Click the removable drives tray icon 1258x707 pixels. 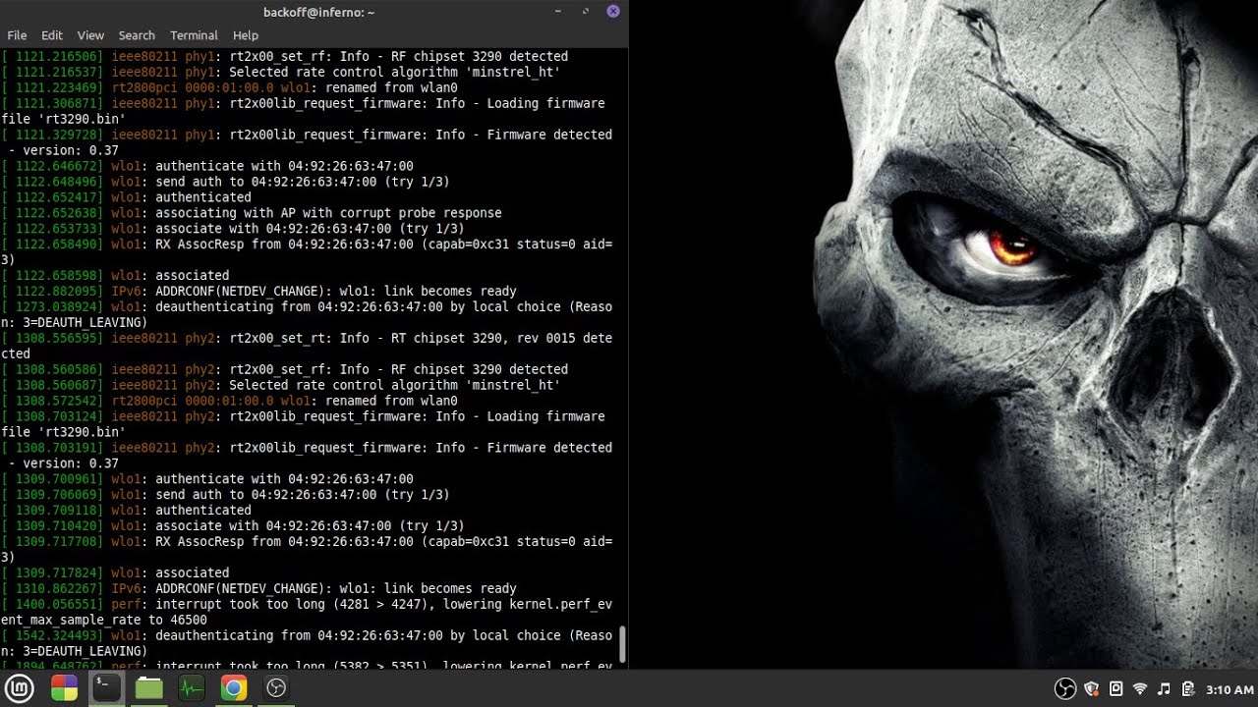click(1115, 689)
